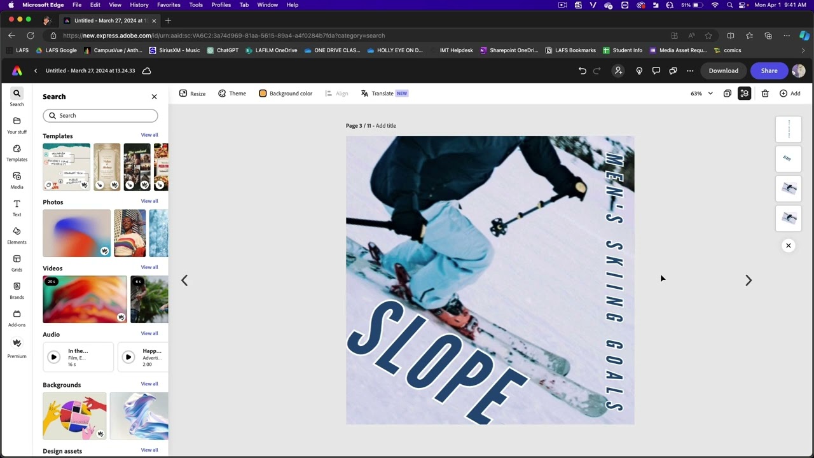Open the Search panel in left sidebar
The width and height of the screenshot is (814, 458).
click(x=17, y=97)
